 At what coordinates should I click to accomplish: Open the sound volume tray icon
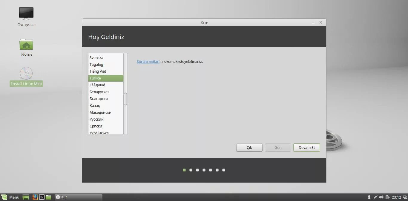tap(381, 197)
